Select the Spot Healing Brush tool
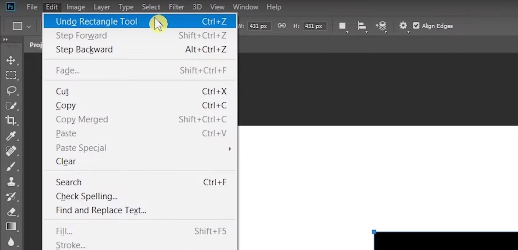This screenshot has width=518, height=250. tap(11, 151)
